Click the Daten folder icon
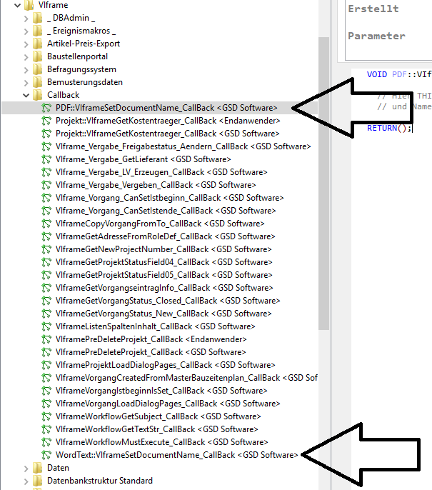The width and height of the screenshot is (432, 490). [x=37, y=468]
